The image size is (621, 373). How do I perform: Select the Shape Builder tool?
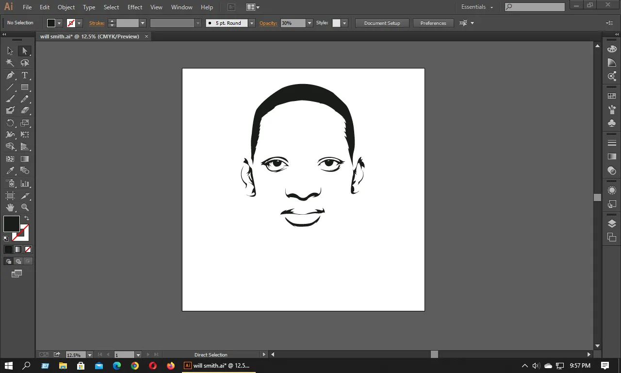[x=10, y=147]
